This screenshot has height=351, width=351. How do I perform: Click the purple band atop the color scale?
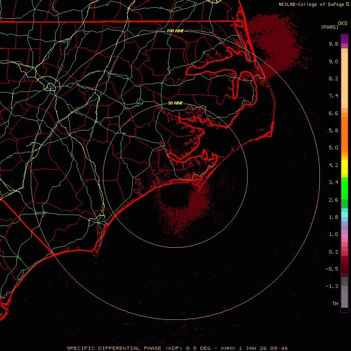click(x=344, y=39)
